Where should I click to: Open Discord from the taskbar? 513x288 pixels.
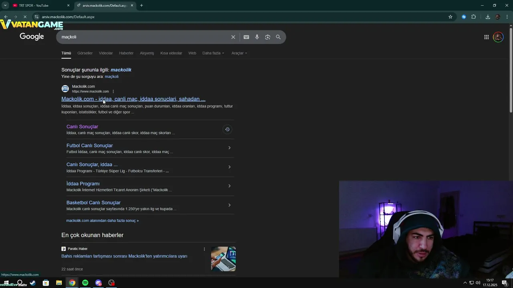point(98,283)
